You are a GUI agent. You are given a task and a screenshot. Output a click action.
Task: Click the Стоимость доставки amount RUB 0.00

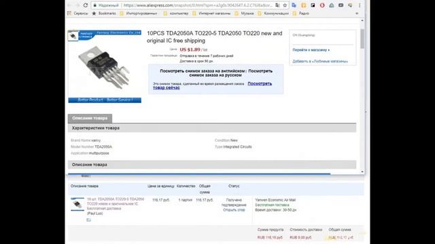pos(300,238)
